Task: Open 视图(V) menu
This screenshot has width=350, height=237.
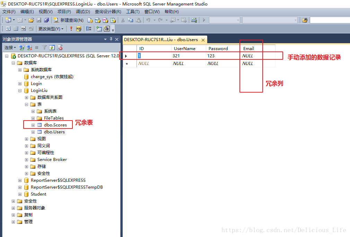Action: coord(45,11)
